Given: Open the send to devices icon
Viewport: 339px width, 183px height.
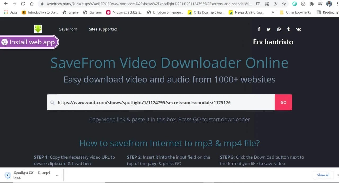Looking at the screenshot, I should pos(258,4).
